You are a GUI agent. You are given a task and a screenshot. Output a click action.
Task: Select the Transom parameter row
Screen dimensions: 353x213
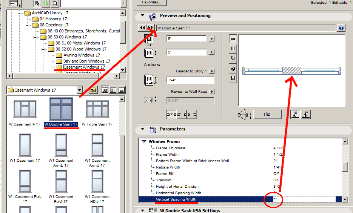240,180
